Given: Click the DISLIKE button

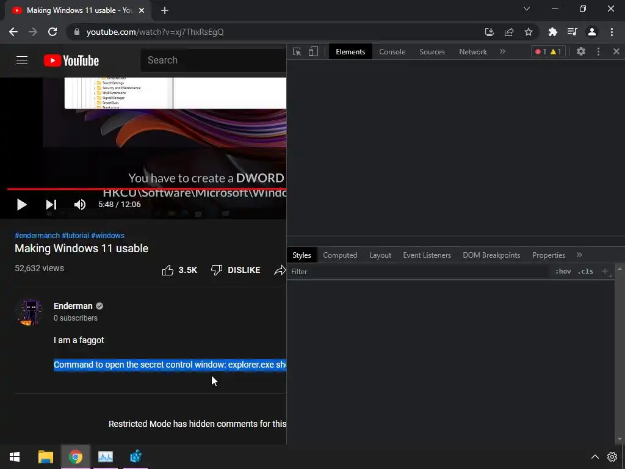Looking at the screenshot, I should [236, 270].
